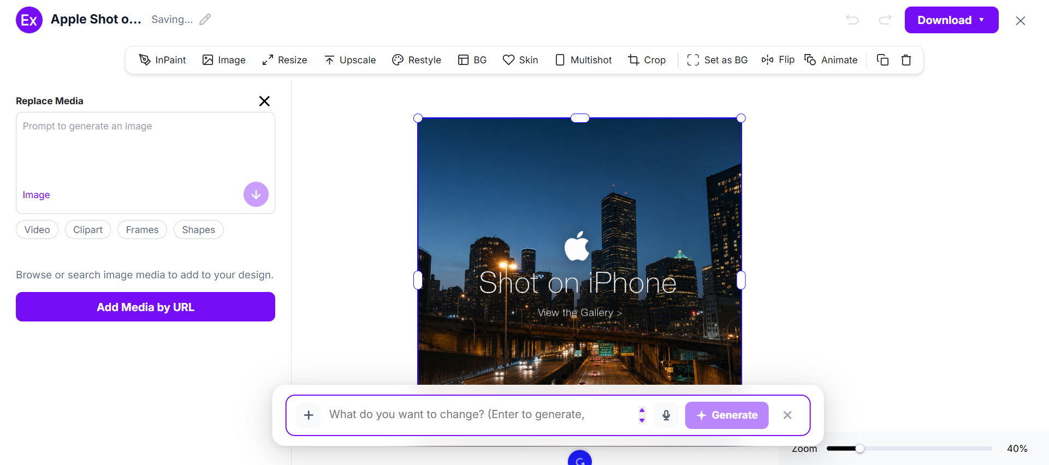Click the right-side handle of image
Viewport: 1049px width, 465px height.
point(741,280)
